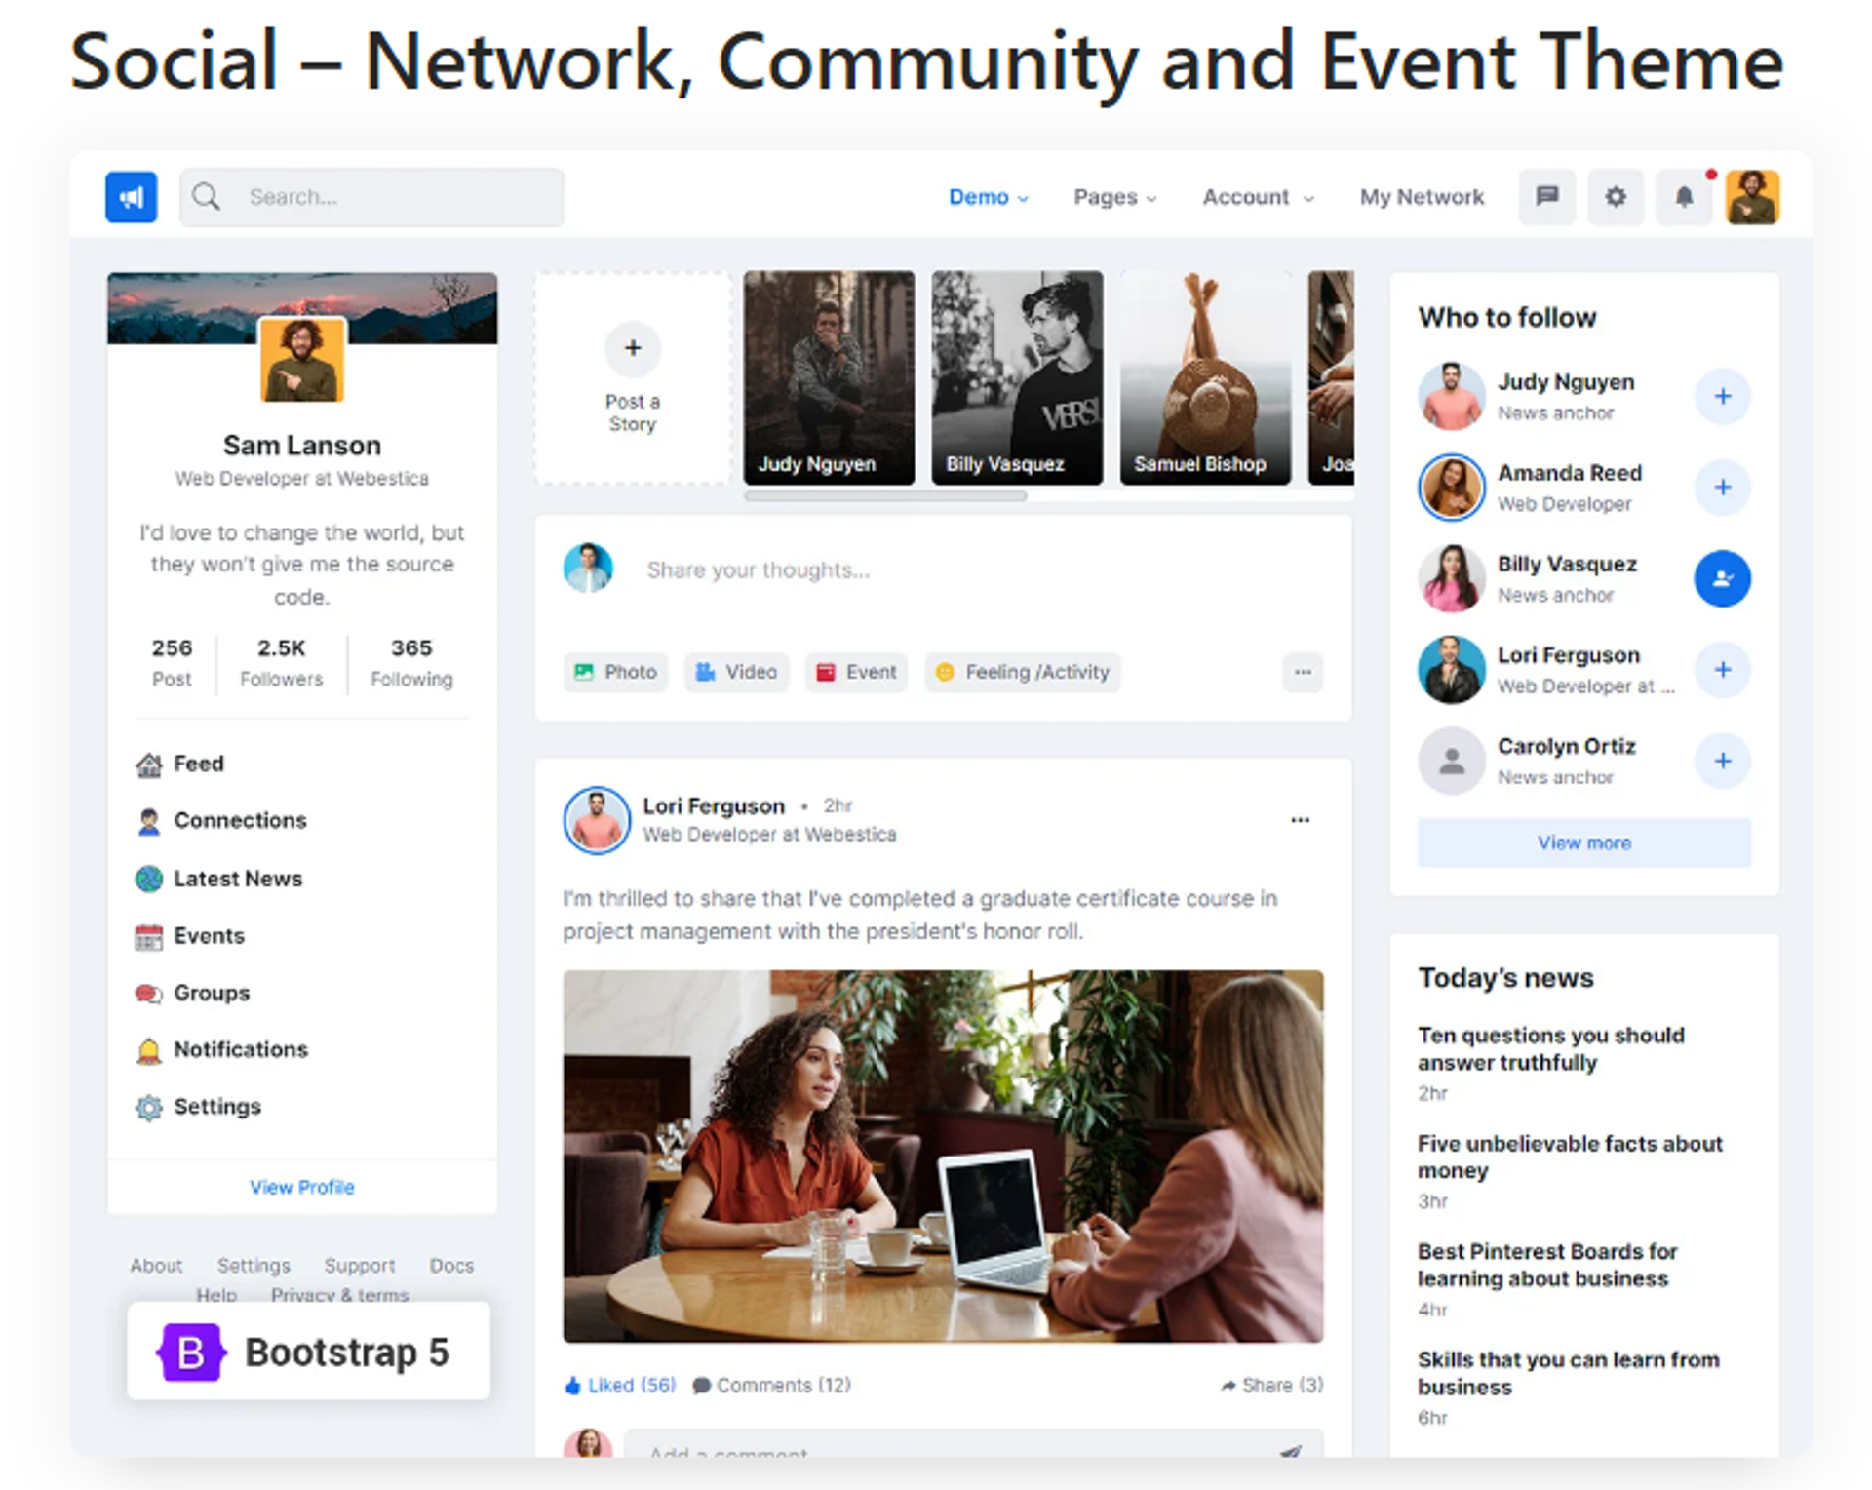The width and height of the screenshot is (1872, 1490).
Task: Open 'Five unbelievable facts about money' news
Action: tap(1570, 1157)
